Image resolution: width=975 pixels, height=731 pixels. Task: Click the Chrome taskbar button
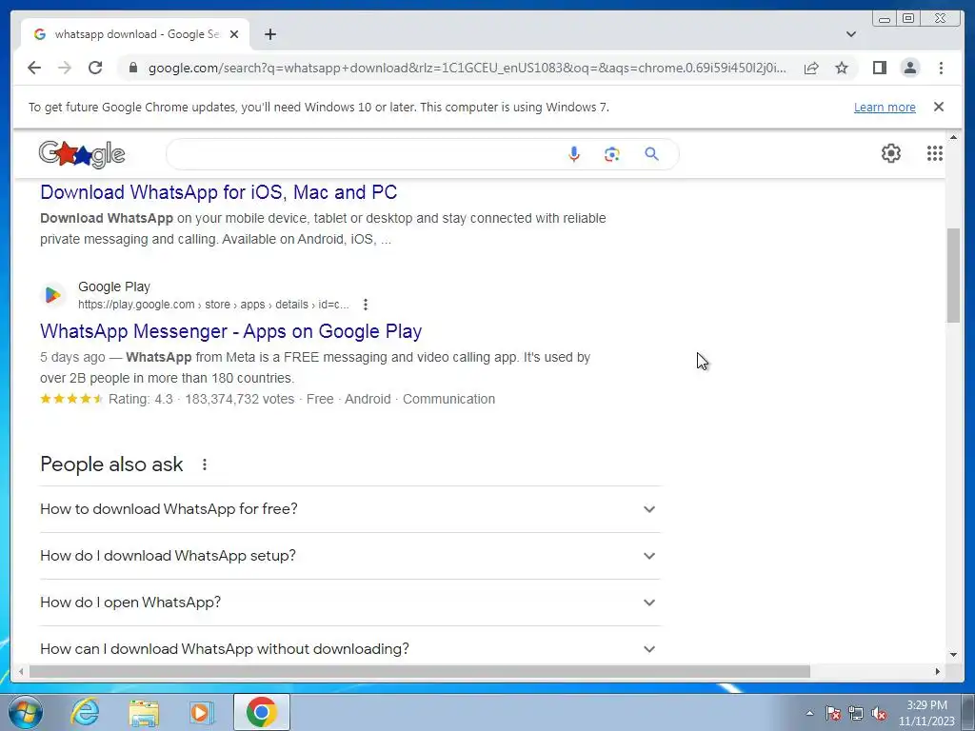[262, 712]
